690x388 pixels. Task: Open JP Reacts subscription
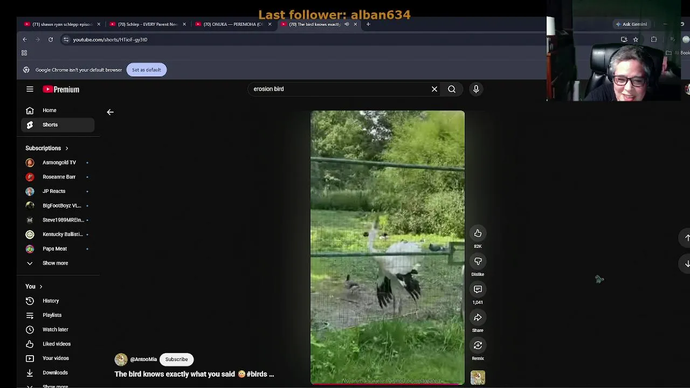pos(58,191)
